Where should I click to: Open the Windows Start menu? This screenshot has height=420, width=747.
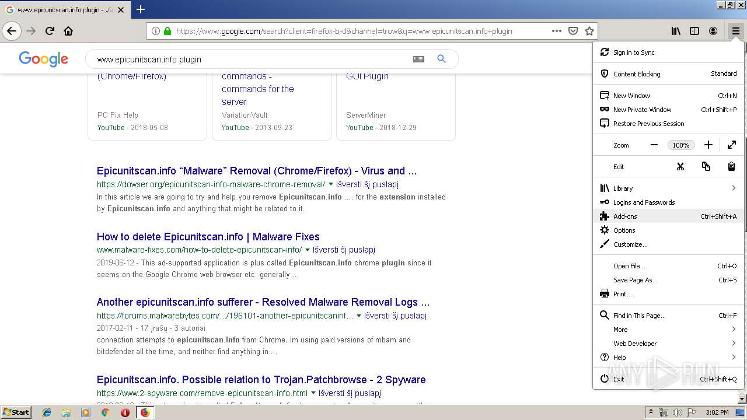tap(16, 412)
